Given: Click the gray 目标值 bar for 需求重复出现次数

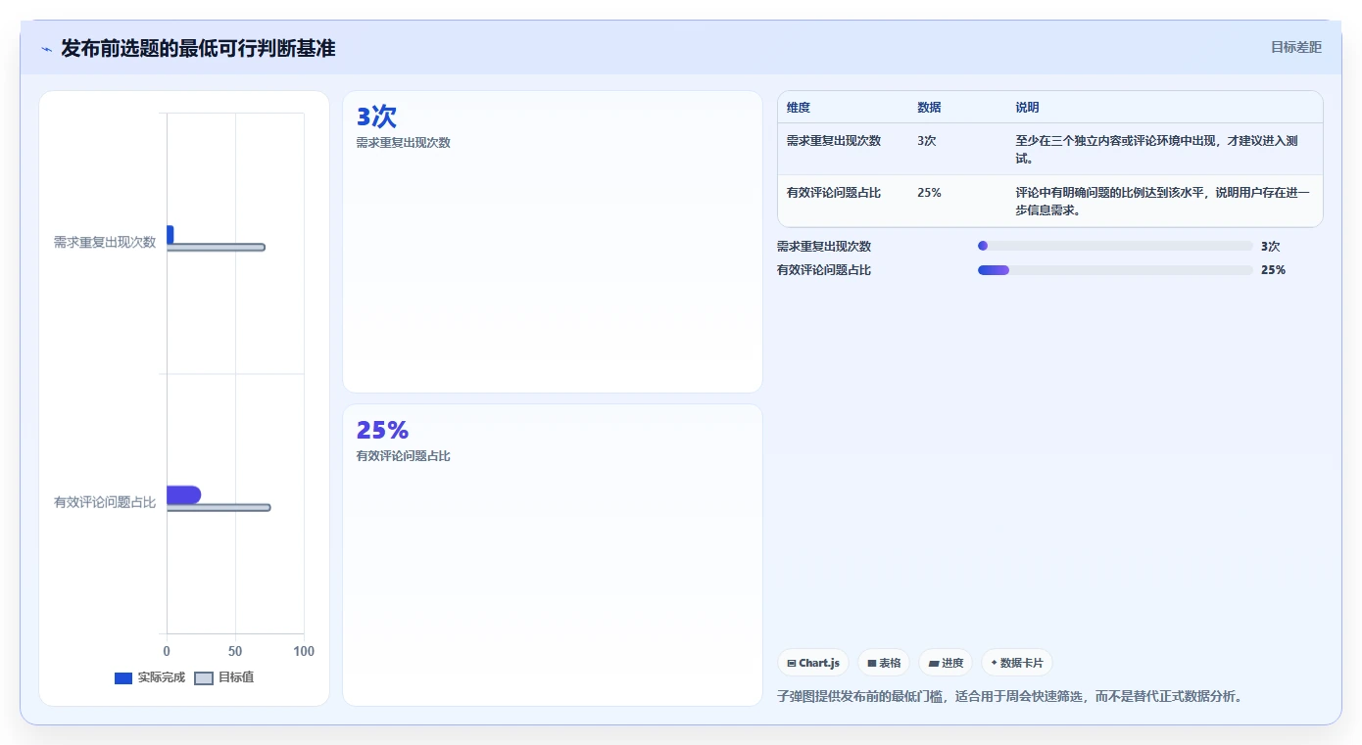Looking at the screenshot, I should coord(216,247).
